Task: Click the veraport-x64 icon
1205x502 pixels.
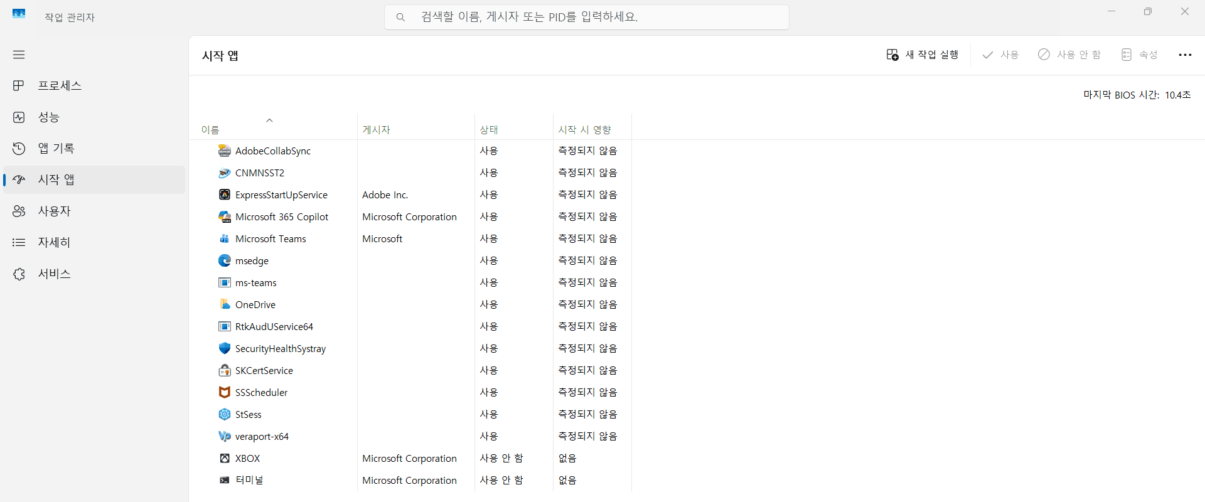Action: tap(225, 436)
